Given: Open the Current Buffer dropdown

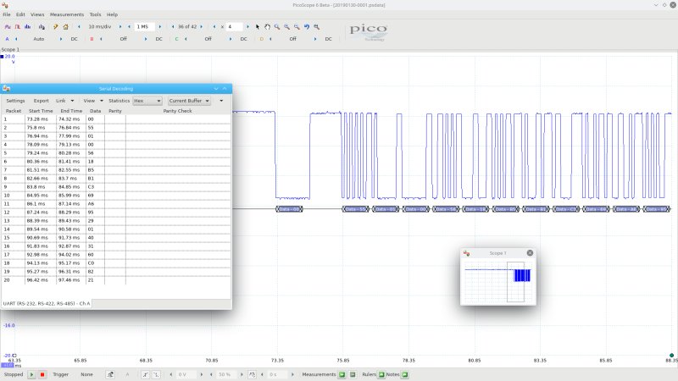Looking at the screenshot, I should coord(188,101).
